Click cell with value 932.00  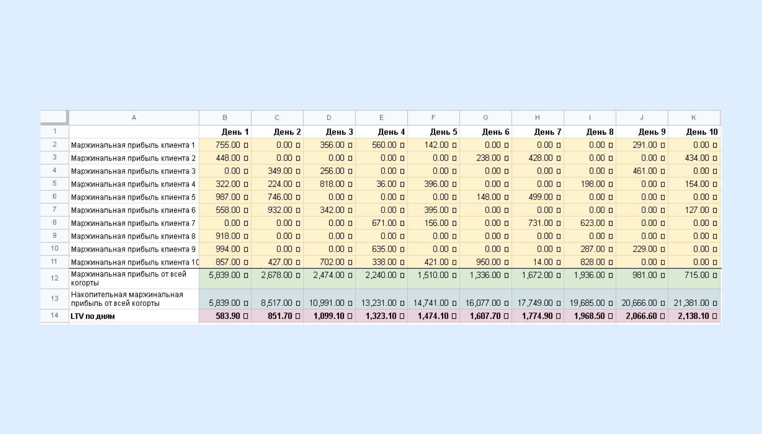click(277, 210)
